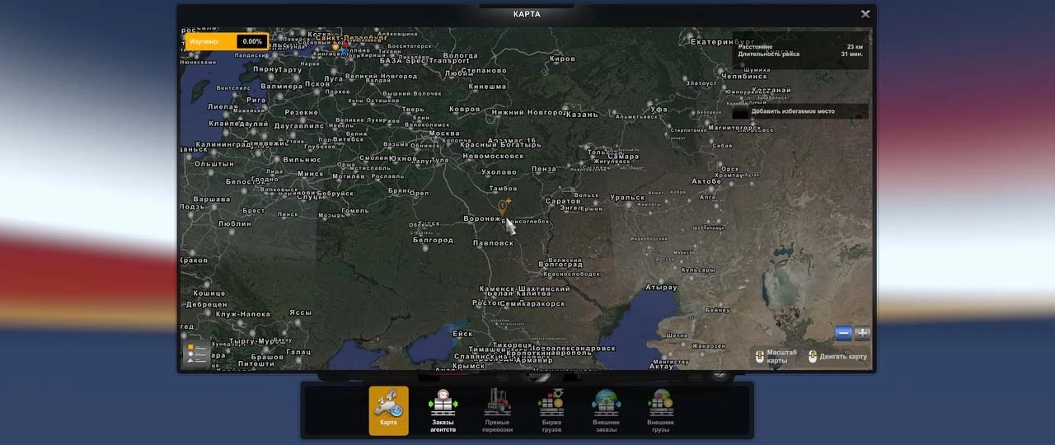Viewport: 1055px width, 445px height.
Task: Click the Москва city on the map
Action: coord(444,133)
